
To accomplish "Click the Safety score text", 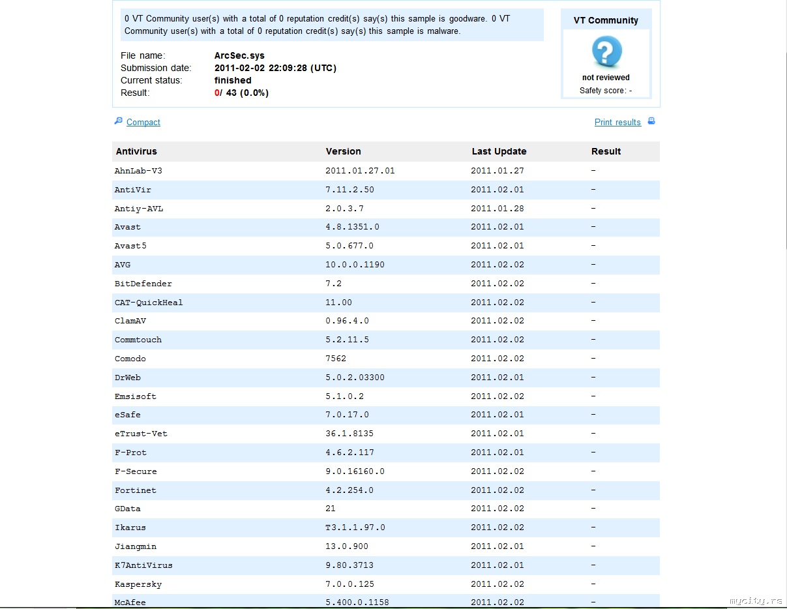I will (606, 91).
